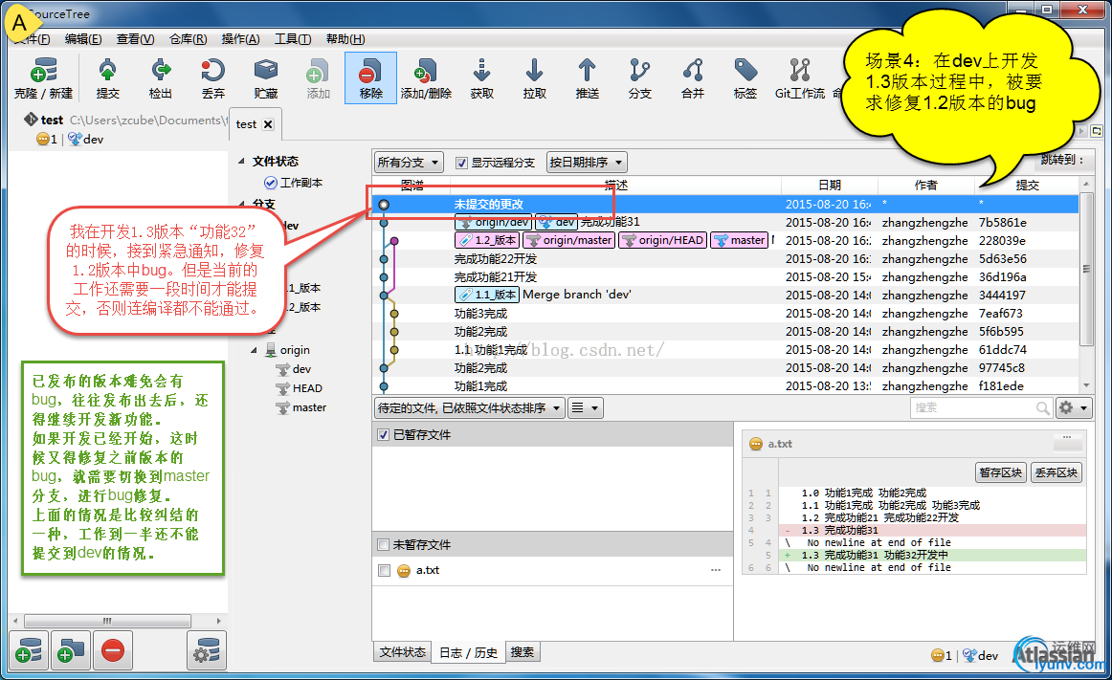Open the list view mode dropdown
Image resolution: width=1112 pixels, height=680 pixels.
(x=586, y=407)
